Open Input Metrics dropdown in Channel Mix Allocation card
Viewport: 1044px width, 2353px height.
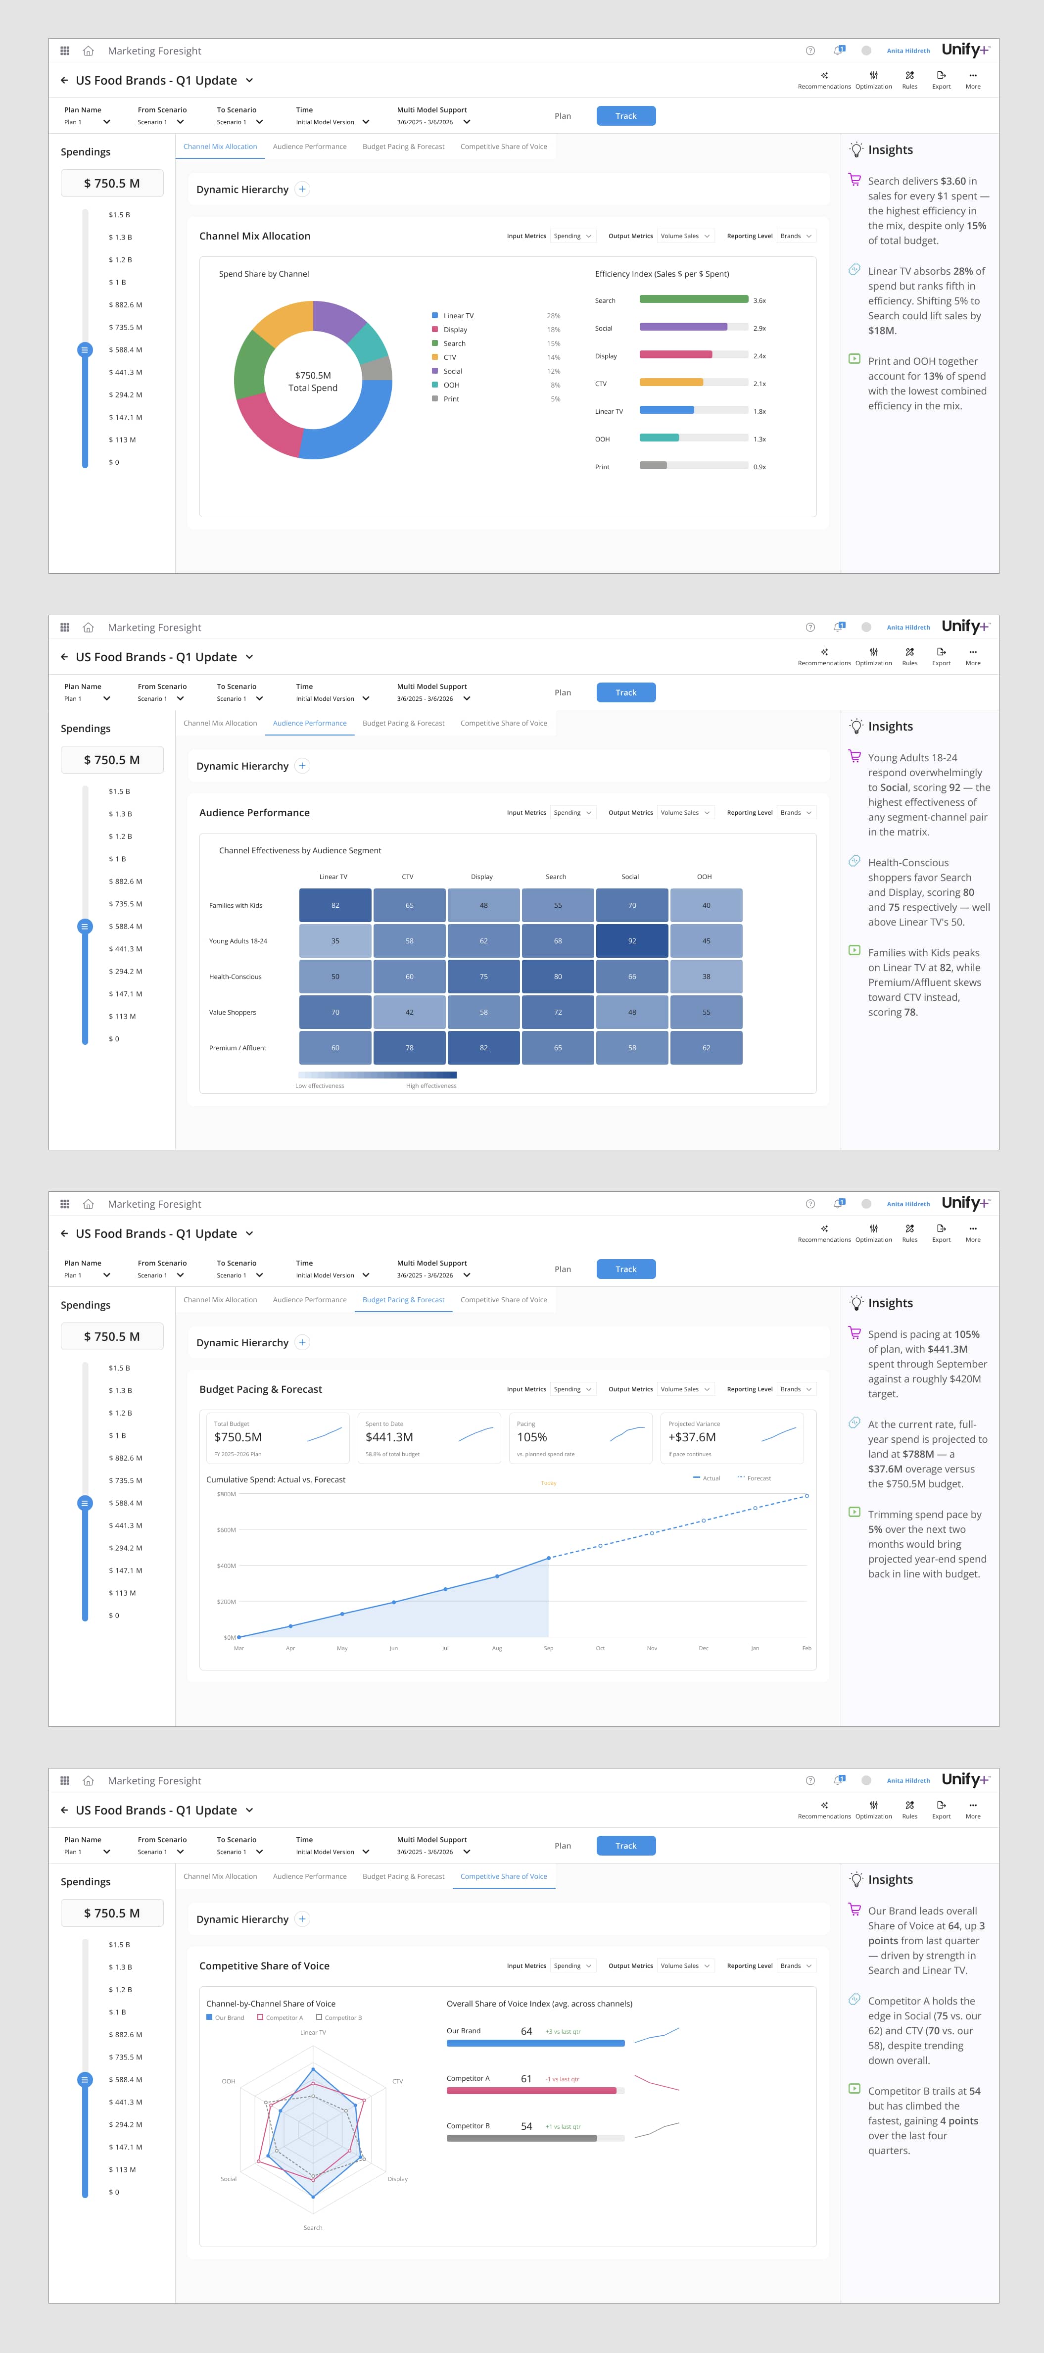572,236
